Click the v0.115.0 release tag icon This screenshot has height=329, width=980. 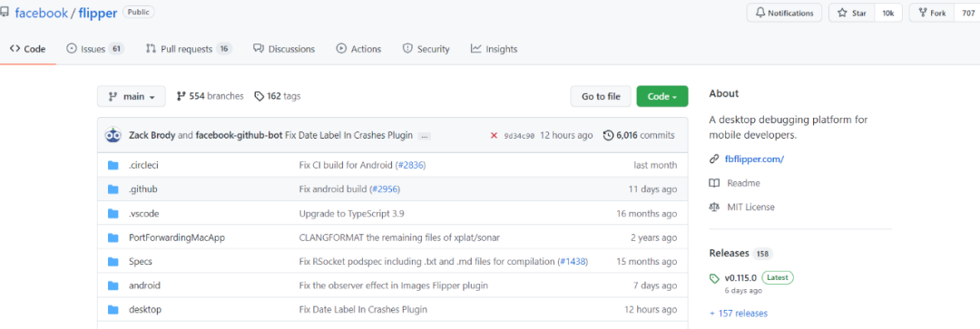pos(714,278)
